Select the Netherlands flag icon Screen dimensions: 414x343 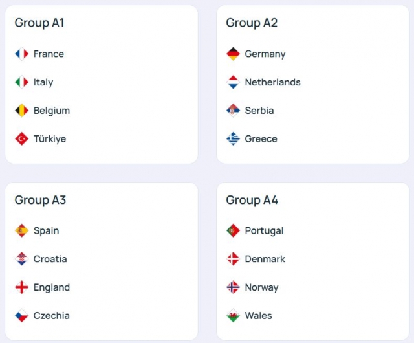(x=234, y=82)
